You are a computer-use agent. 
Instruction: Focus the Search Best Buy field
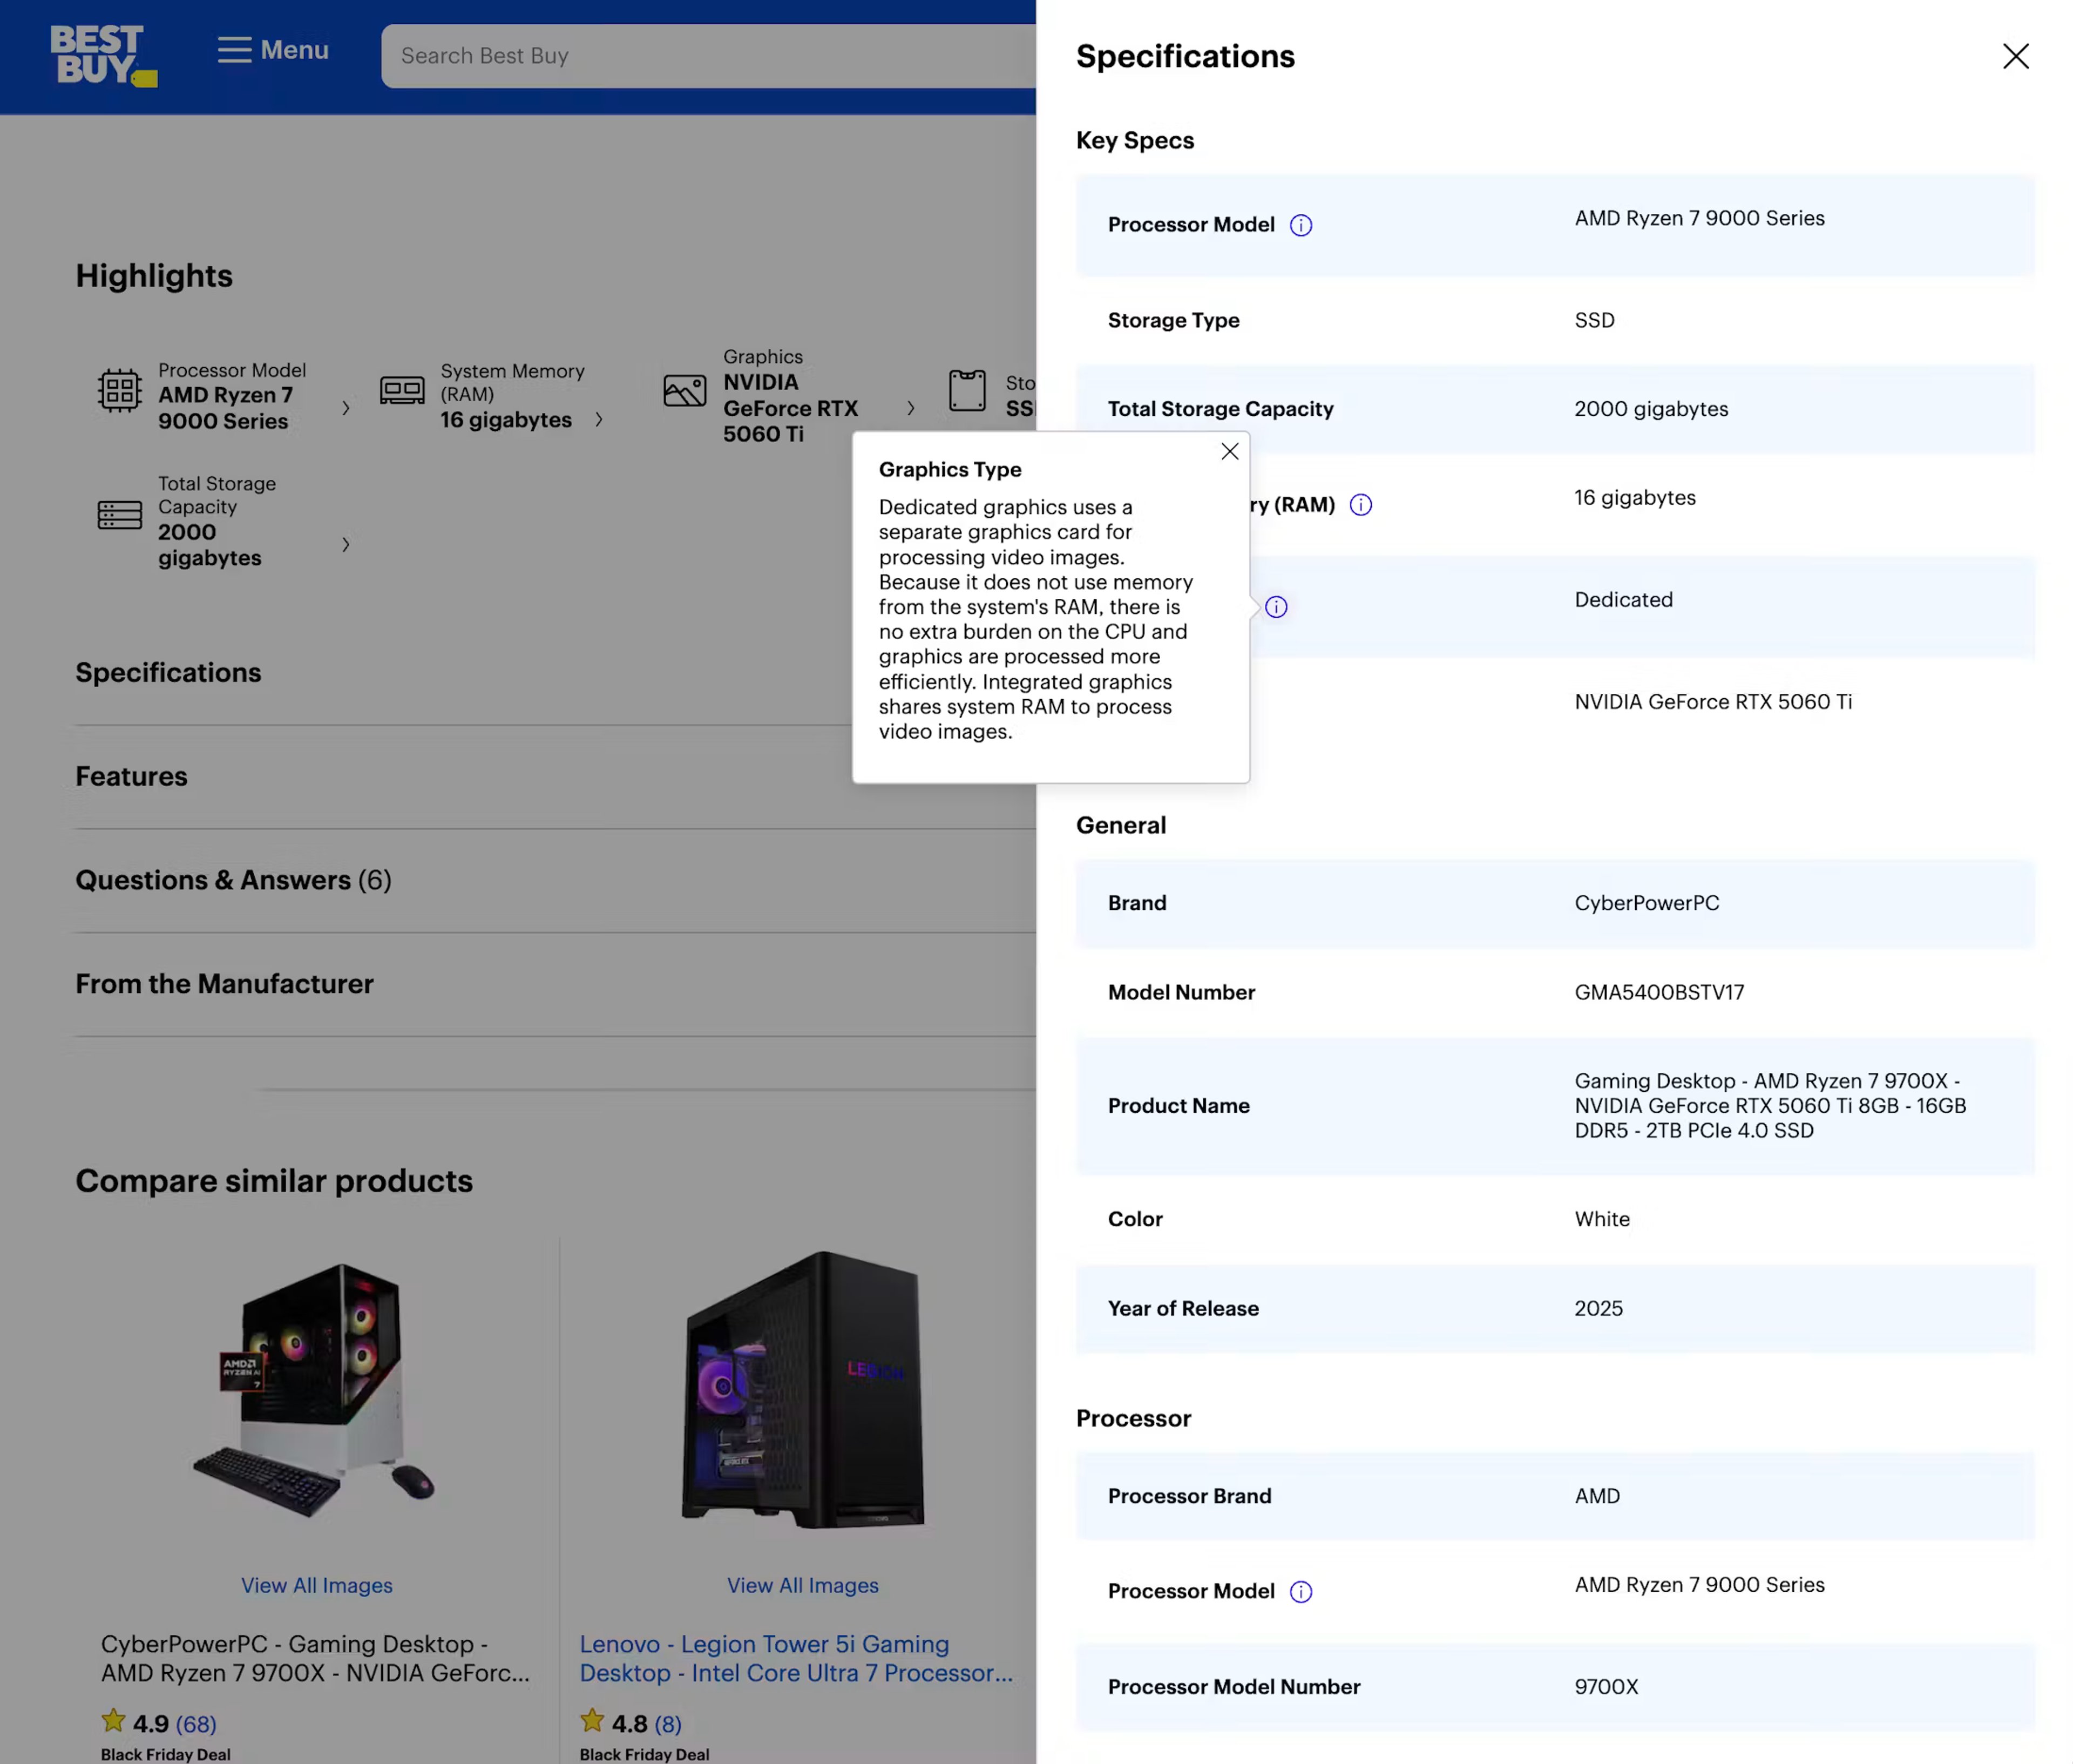pos(708,56)
